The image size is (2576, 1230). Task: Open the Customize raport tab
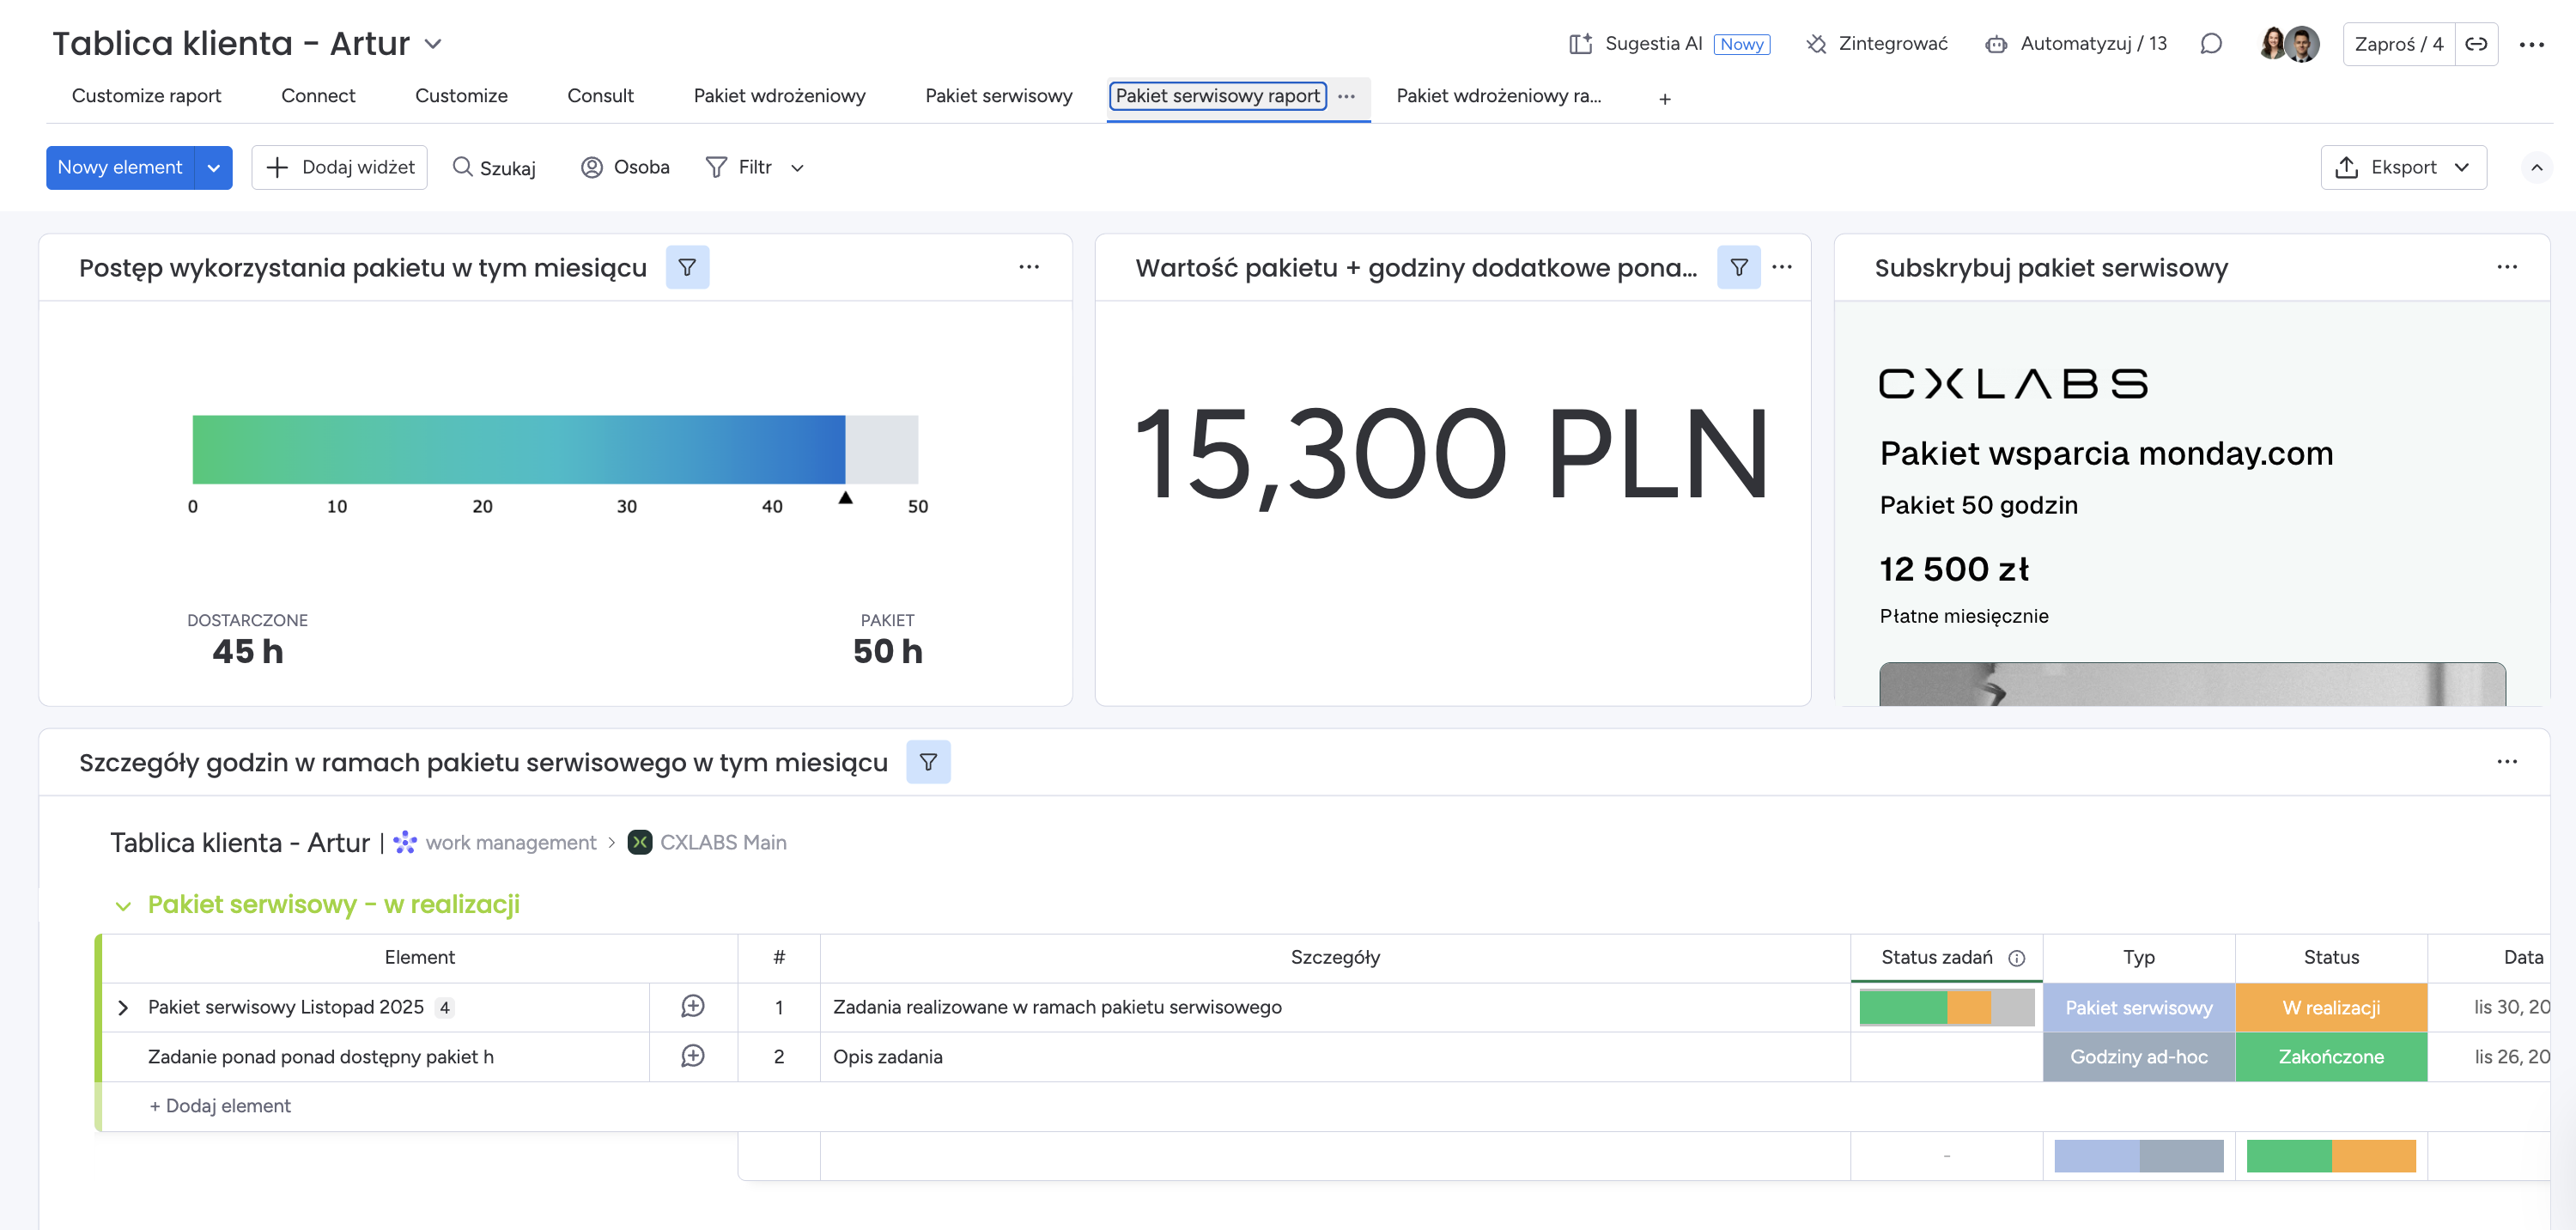click(x=146, y=96)
